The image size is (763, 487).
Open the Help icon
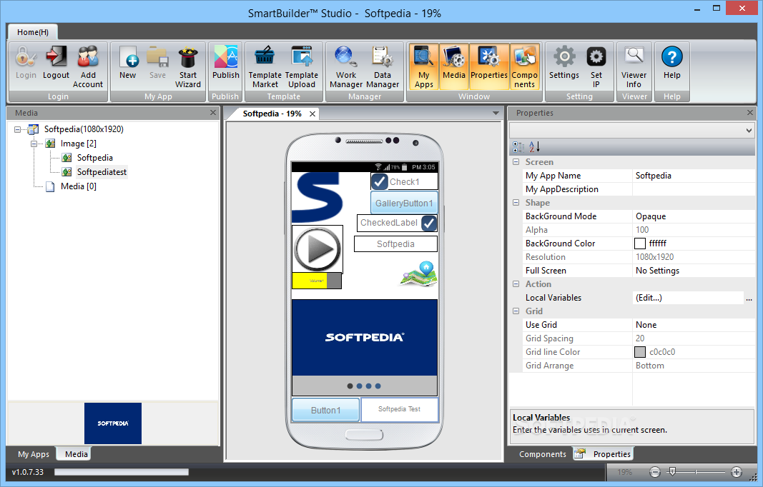pyautogui.click(x=672, y=63)
